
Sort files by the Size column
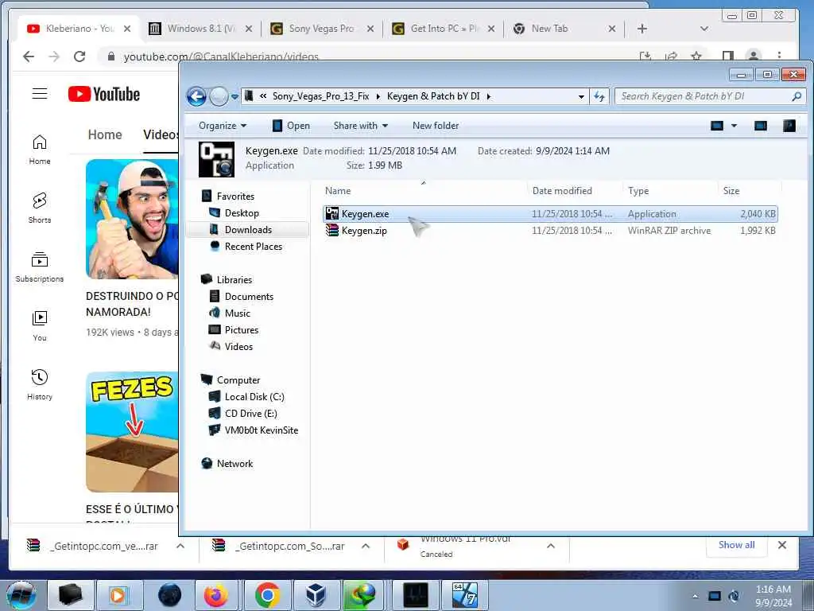pos(731,191)
